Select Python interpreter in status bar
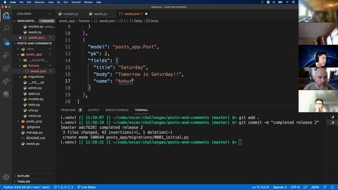This screenshot has height=190, width=338. [26, 187]
